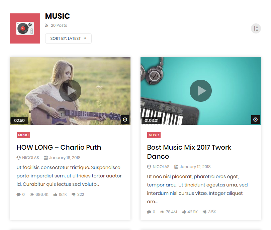Click the January 12, 2018 date link
Image resolution: width=271 pixels, height=230 pixels.
click(195, 167)
